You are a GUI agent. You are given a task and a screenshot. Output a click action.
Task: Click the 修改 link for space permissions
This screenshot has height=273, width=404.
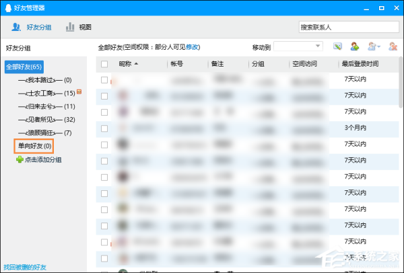coord(192,47)
